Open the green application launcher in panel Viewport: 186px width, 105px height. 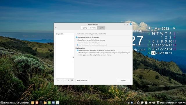pyautogui.click(x=49, y=103)
